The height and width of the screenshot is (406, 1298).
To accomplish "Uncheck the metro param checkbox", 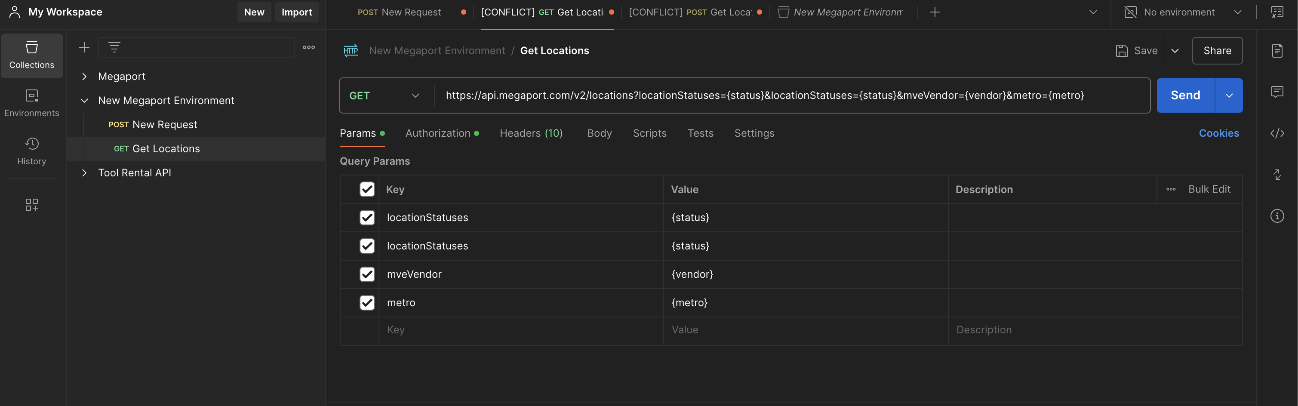I will pyautogui.click(x=367, y=303).
